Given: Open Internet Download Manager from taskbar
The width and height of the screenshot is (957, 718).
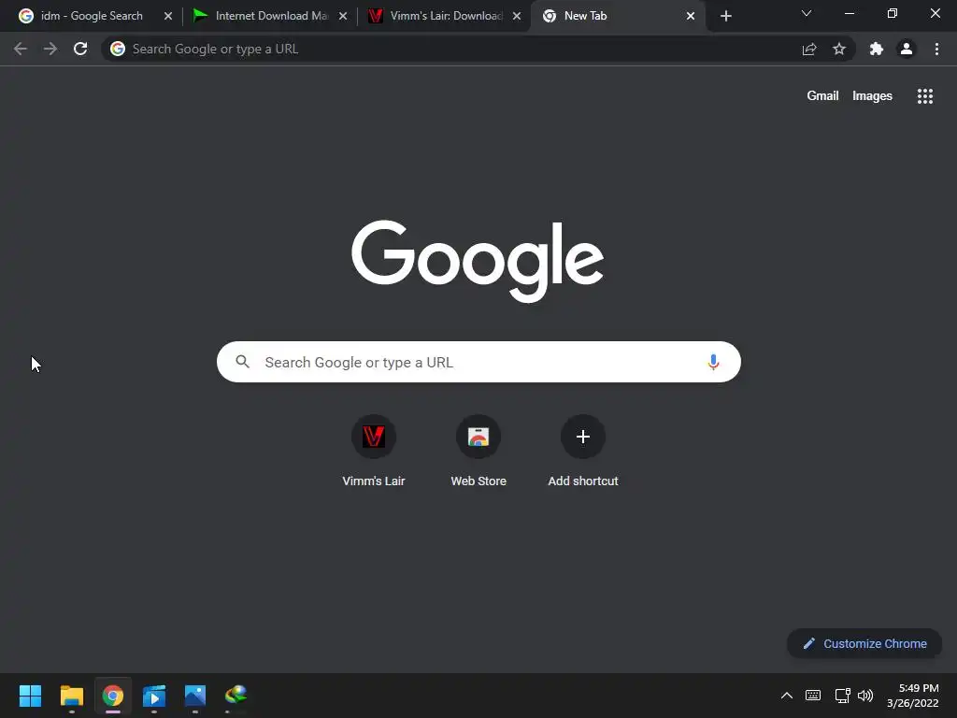Looking at the screenshot, I should [x=236, y=696].
